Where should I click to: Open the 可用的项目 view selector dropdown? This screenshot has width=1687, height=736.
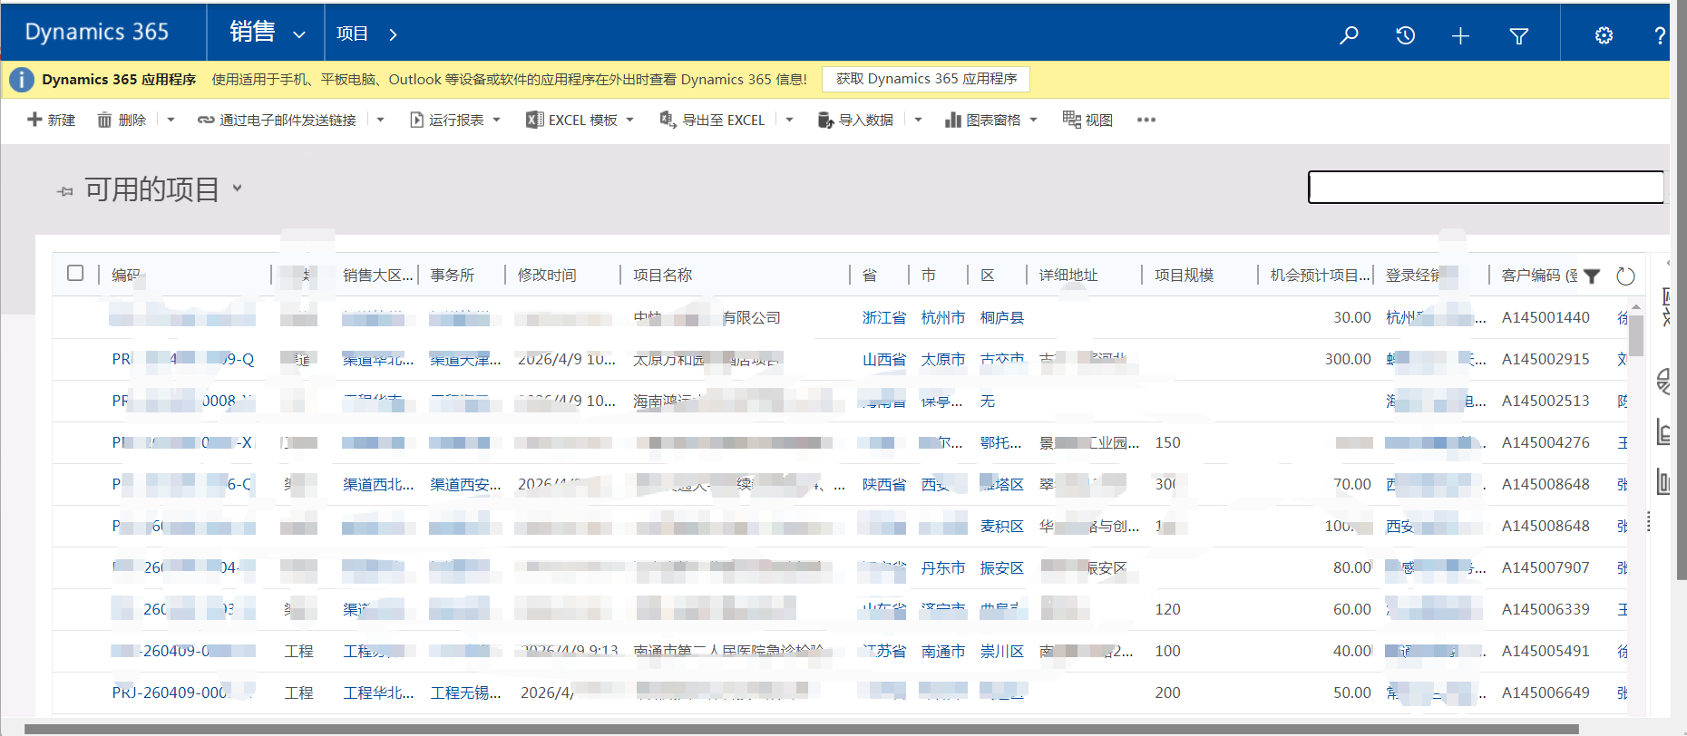pyautogui.click(x=238, y=189)
